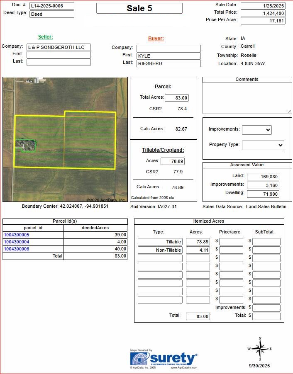Click the Sale Date field

(263, 6)
